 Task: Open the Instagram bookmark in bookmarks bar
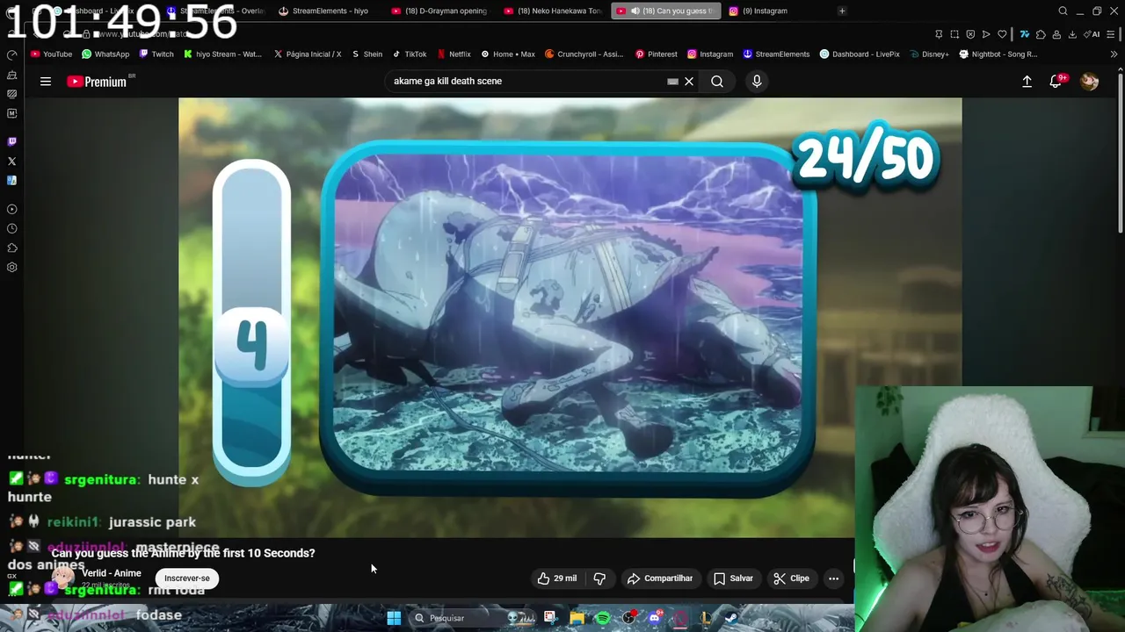click(710, 54)
